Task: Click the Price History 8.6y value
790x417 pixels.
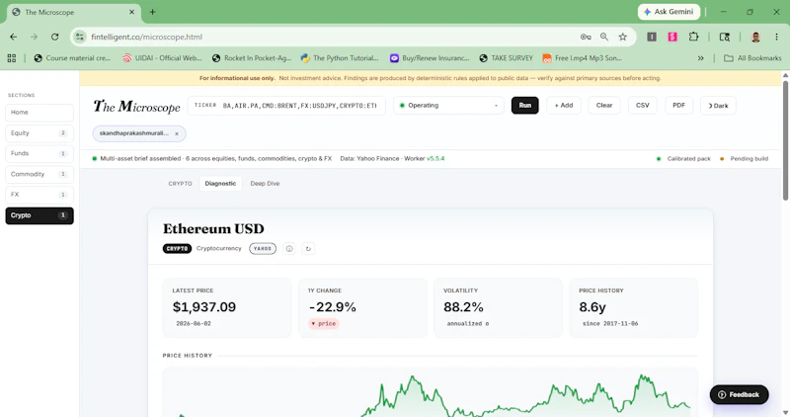Action: (592, 307)
